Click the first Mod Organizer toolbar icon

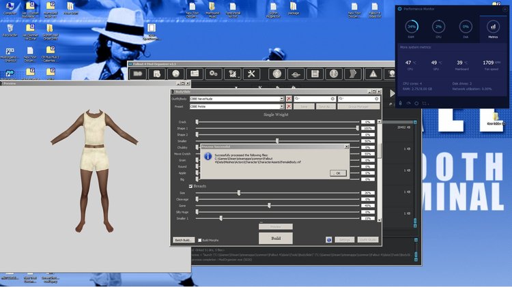pos(137,74)
